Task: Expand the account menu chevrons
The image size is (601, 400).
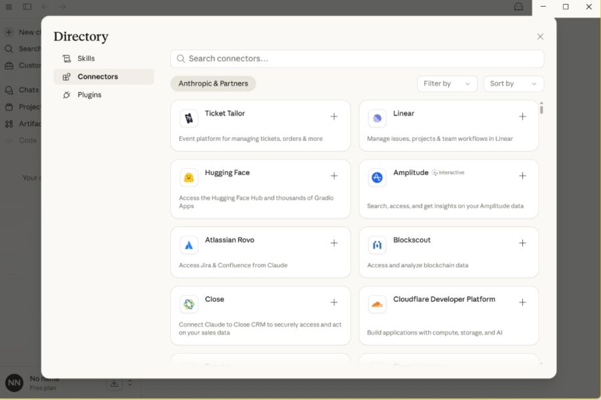Action: [x=130, y=383]
